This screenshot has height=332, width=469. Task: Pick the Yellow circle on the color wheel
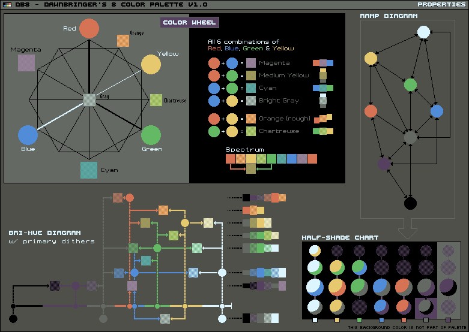coord(151,65)
